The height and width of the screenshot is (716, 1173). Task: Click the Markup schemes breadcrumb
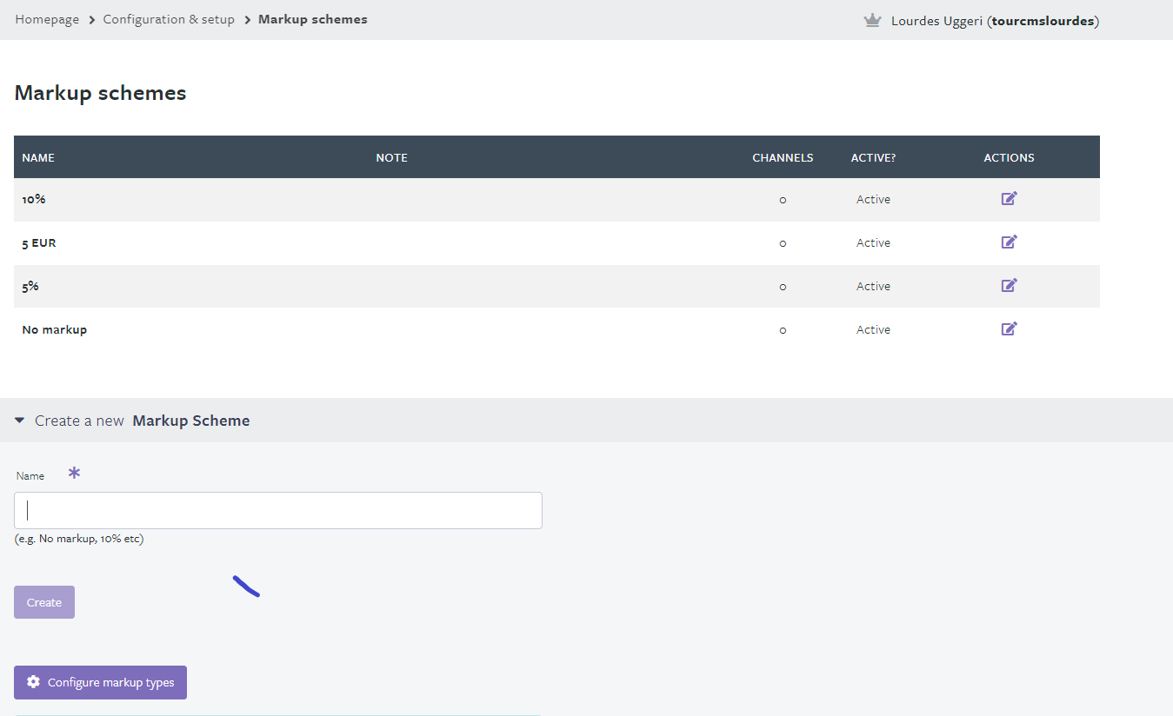pos(313,19)
